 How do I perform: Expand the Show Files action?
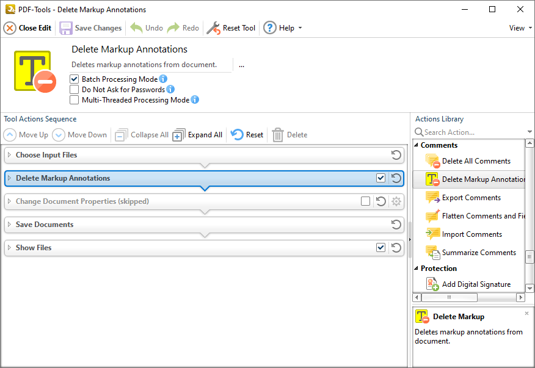click(x=10, y=248)
